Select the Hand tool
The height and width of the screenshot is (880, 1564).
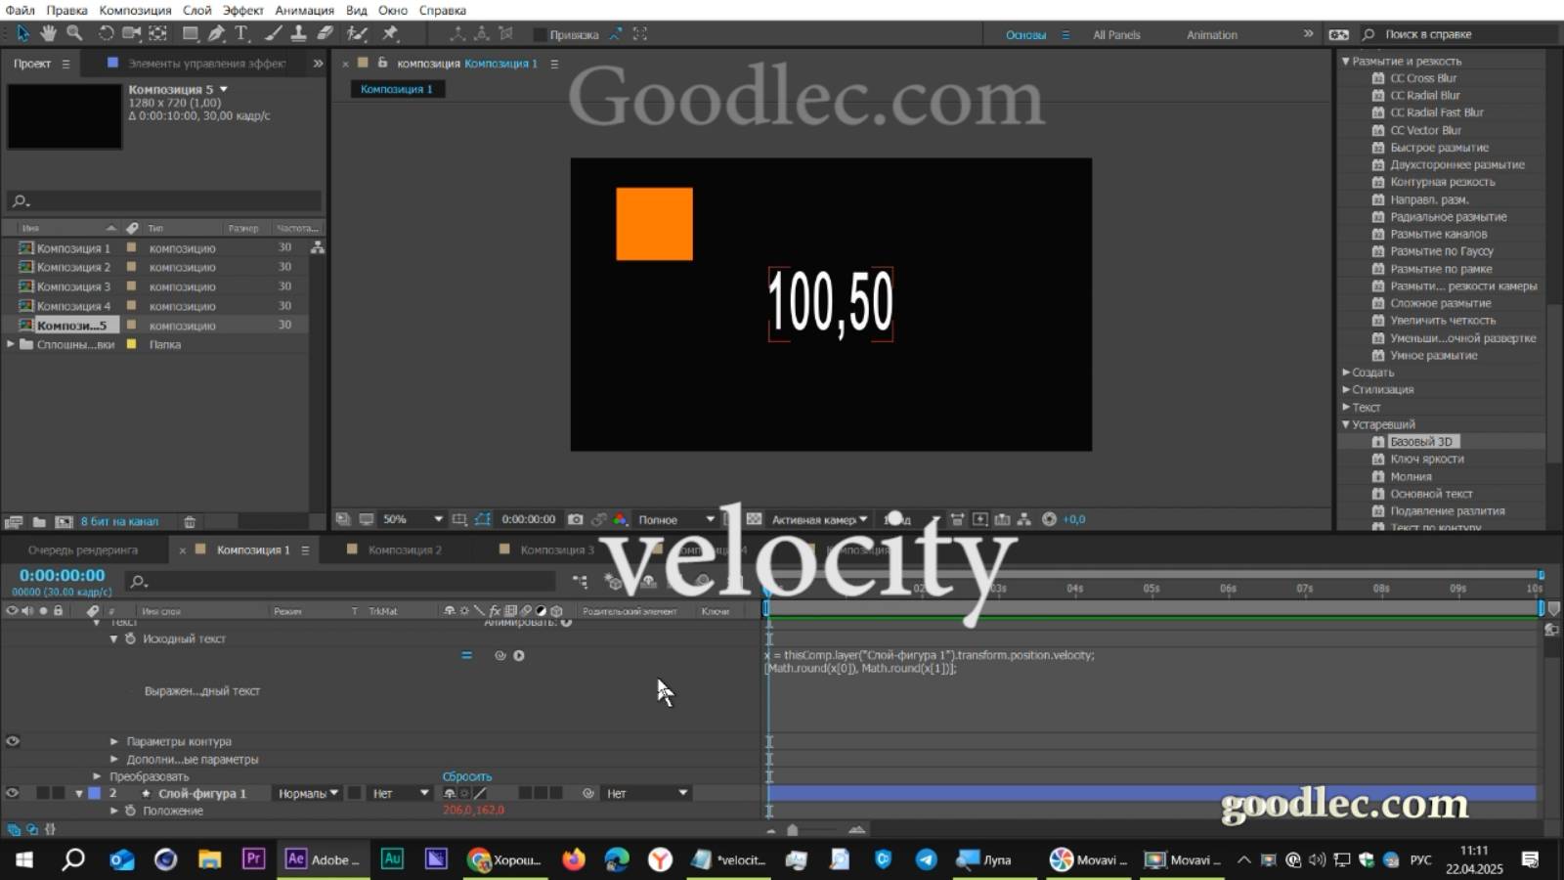pos(48,32)
